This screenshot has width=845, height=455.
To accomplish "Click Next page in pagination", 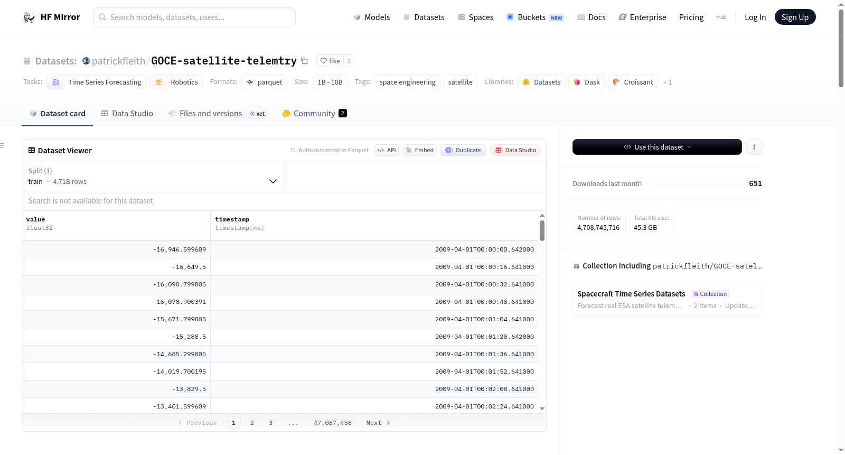I will click(x=378, y=423).
